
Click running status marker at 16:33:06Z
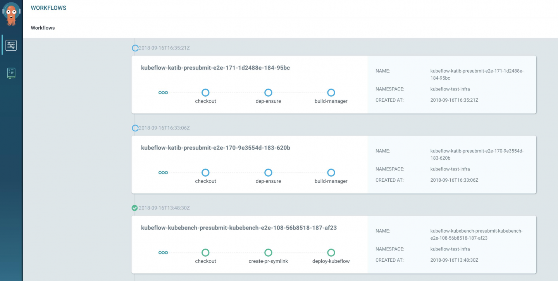[x=135, y=128]
